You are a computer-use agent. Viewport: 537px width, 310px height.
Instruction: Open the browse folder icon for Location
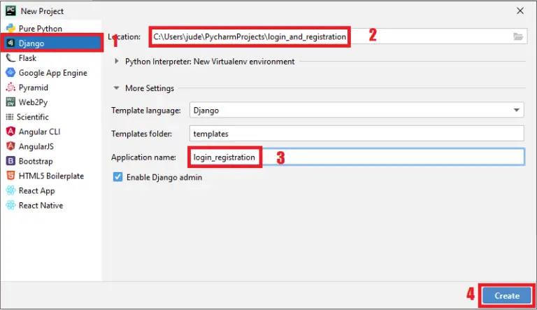point(517,36)
